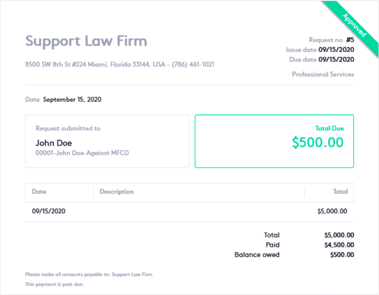Viewport: 379px width, 295px height.
Task: Select the 09/15/2020 table row date
Action: 49,211
